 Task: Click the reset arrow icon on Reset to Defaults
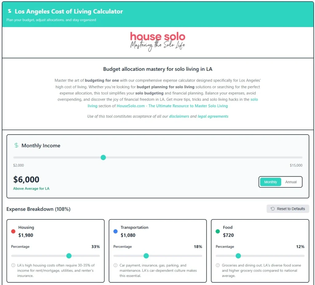(x=272, y=209)
